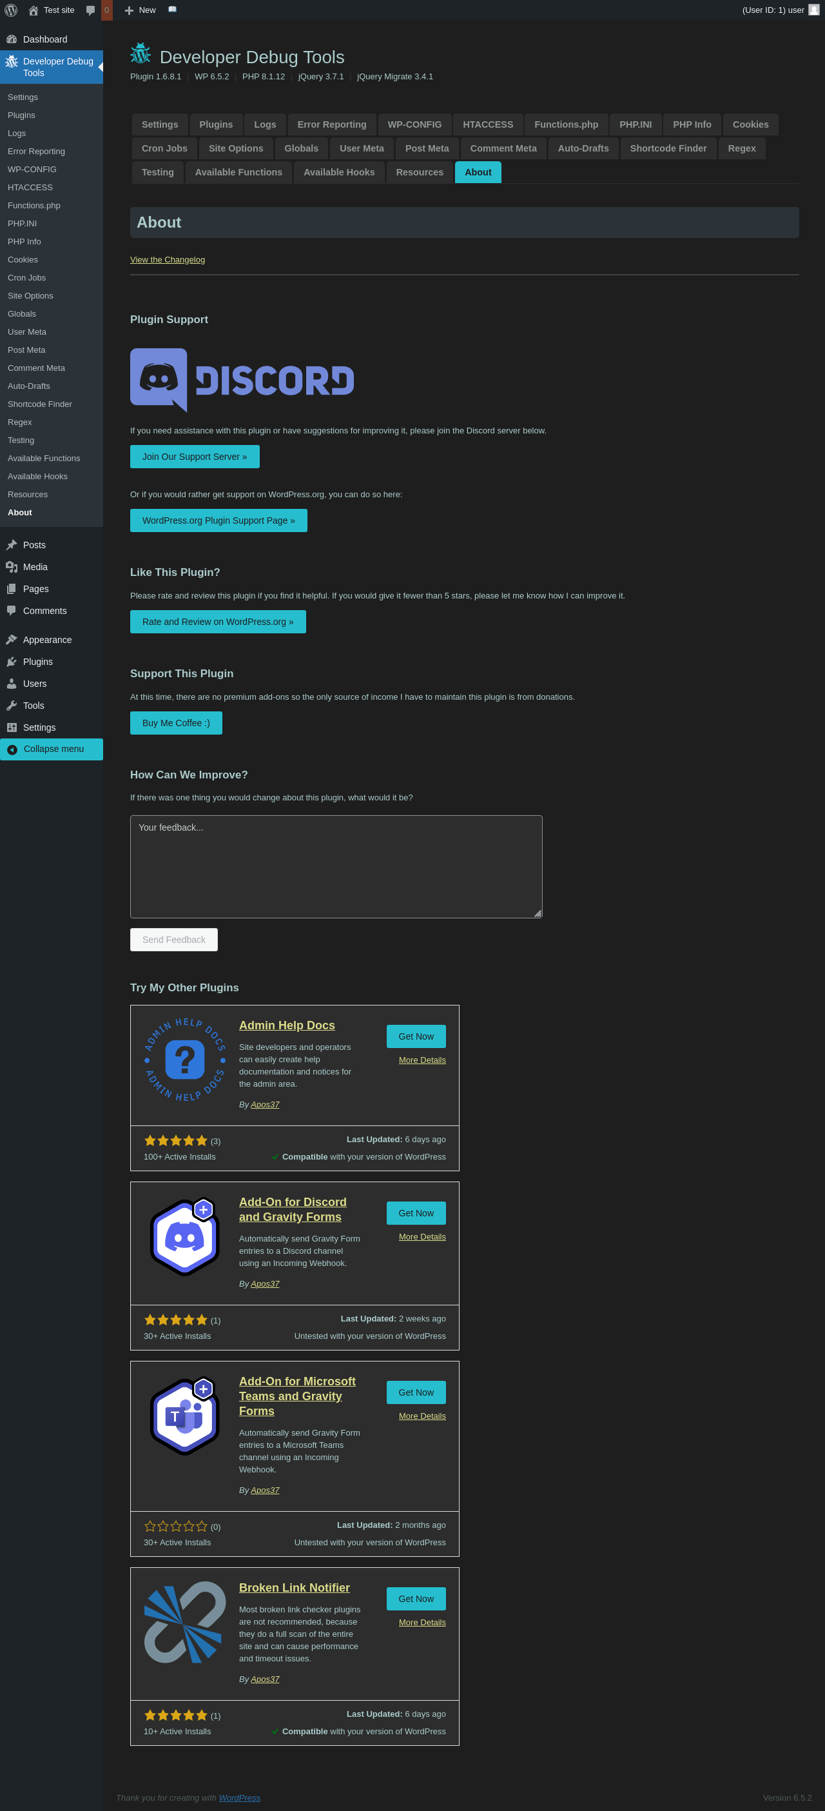Open the Broken Link Notifier title link
Image resolution: width=825 pixels, height=1811 pixels.
[x=295, y=1587]
